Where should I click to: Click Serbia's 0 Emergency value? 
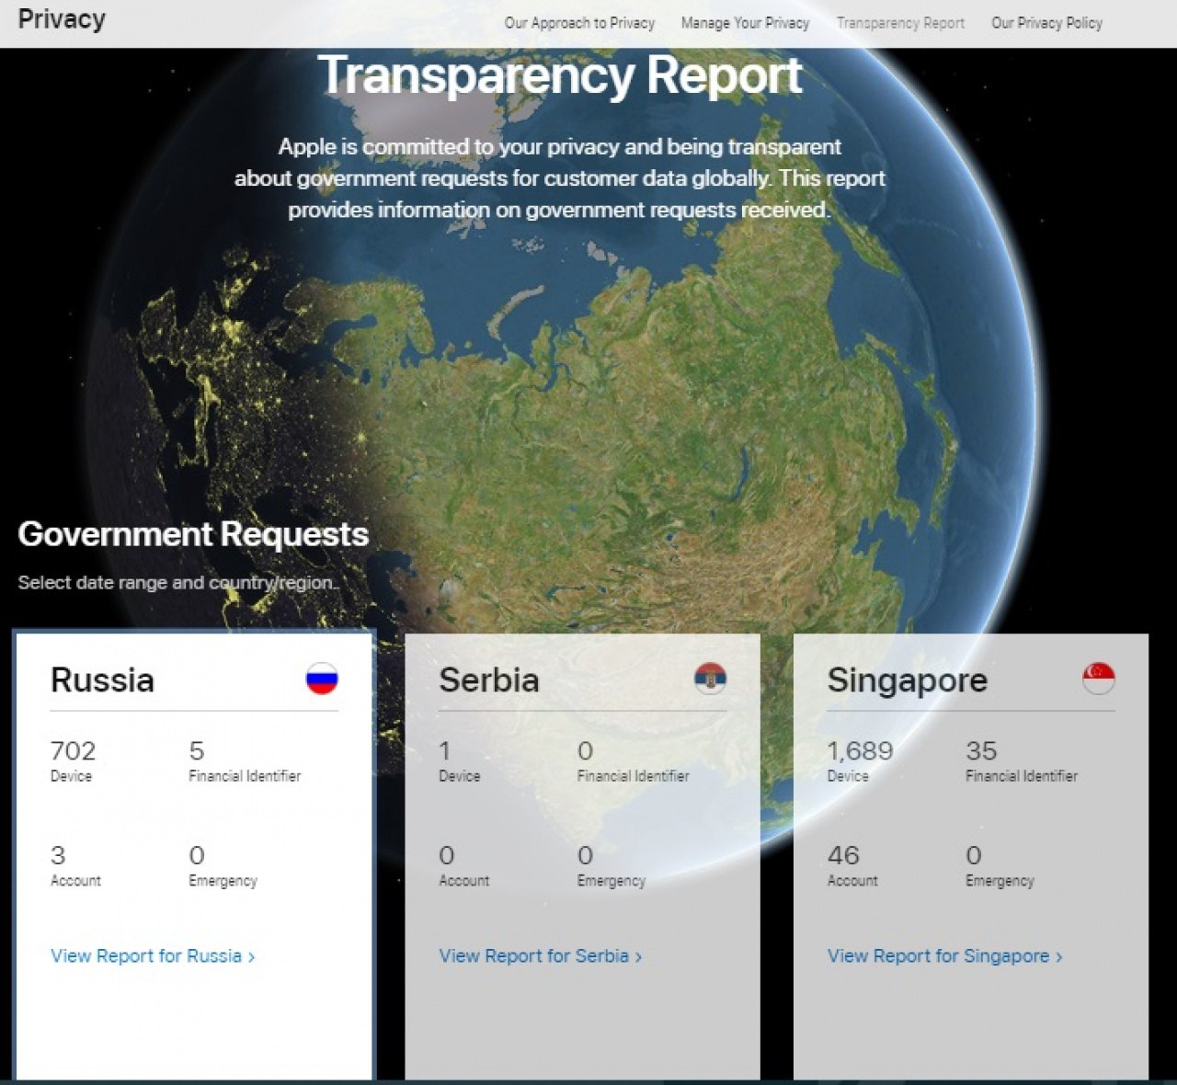(585, 856)
